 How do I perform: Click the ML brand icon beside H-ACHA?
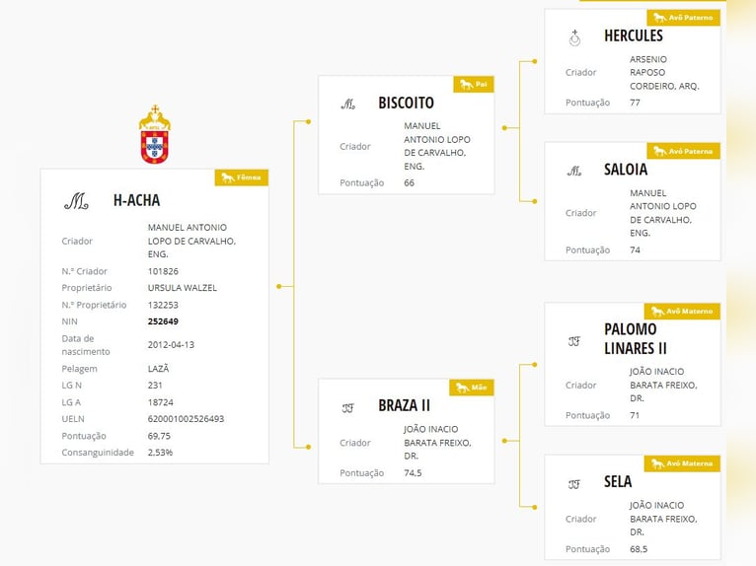[x=76, y=201]
